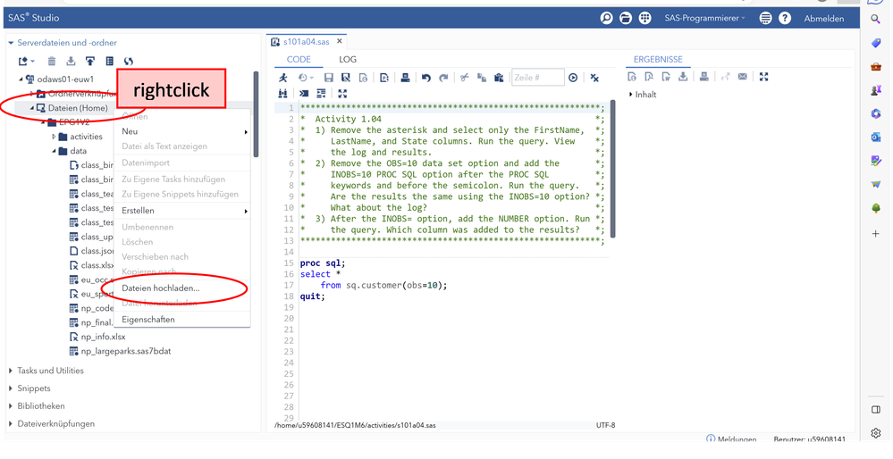The image size is (893, 459).
Task: Click the search icon in the SAS Studio header
Action: (607, 18)
